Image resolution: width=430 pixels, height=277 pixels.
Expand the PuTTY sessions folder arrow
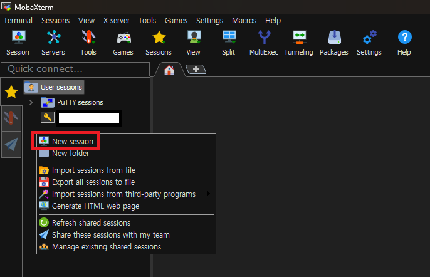31,102
